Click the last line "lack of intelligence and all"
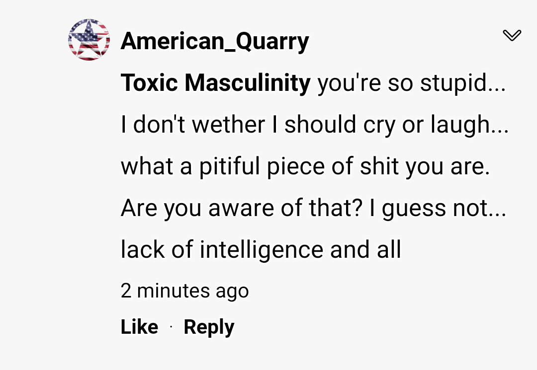Screen dimensions: 537x370 261,250
